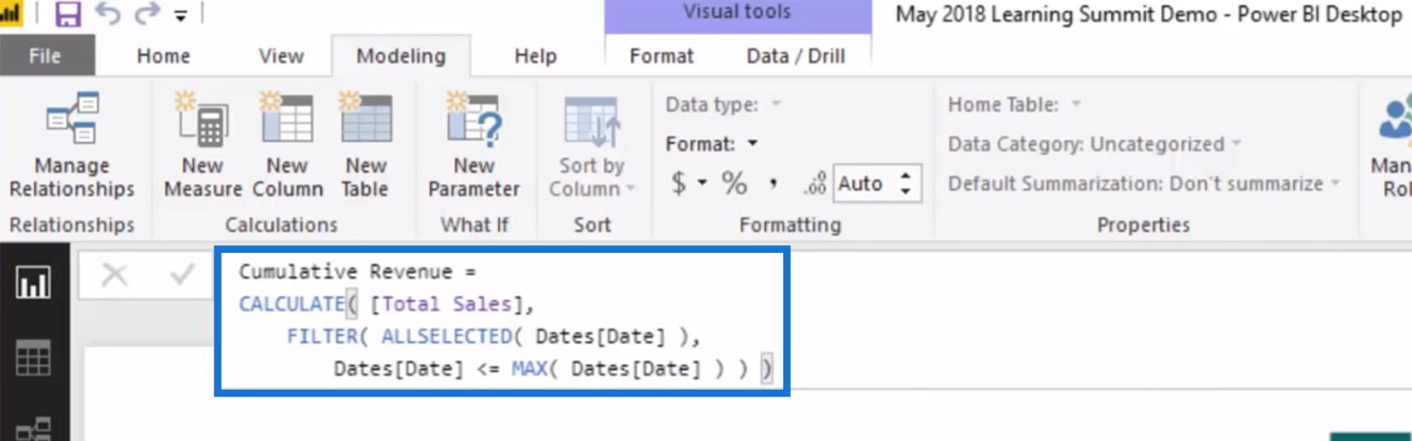Click the MAX function in formula

point(529,369)
